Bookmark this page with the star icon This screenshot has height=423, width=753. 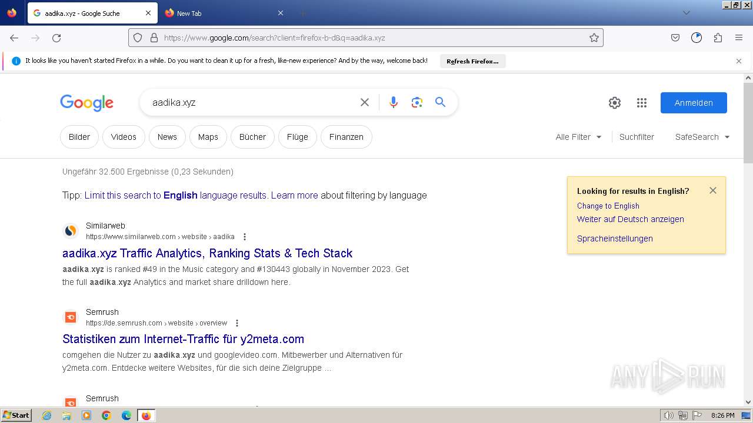point(594,38)
